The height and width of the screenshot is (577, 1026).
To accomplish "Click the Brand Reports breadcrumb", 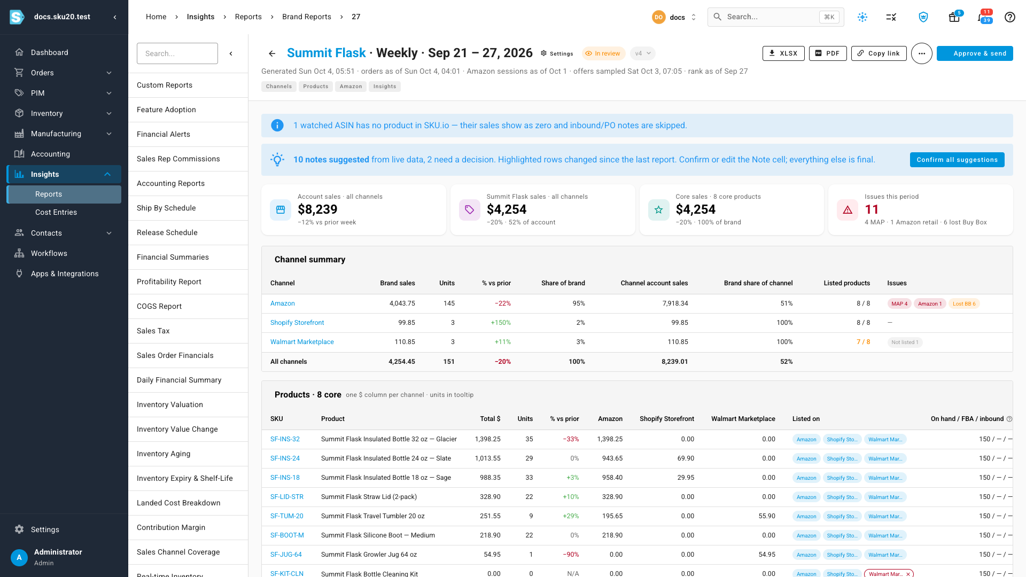I will 307,17.
